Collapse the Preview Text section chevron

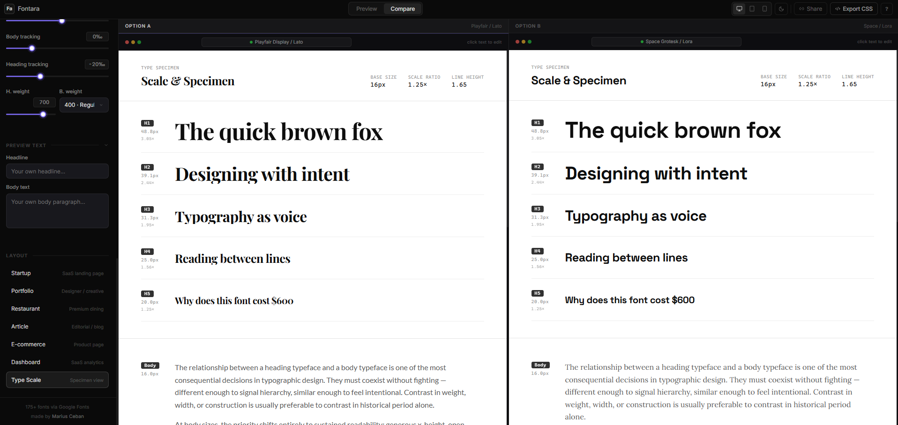tap(106, 145)
